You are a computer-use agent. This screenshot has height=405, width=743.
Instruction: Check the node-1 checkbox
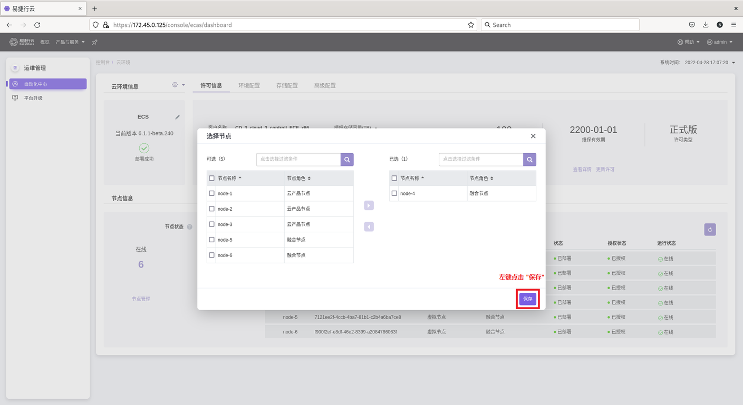(212, 193)
